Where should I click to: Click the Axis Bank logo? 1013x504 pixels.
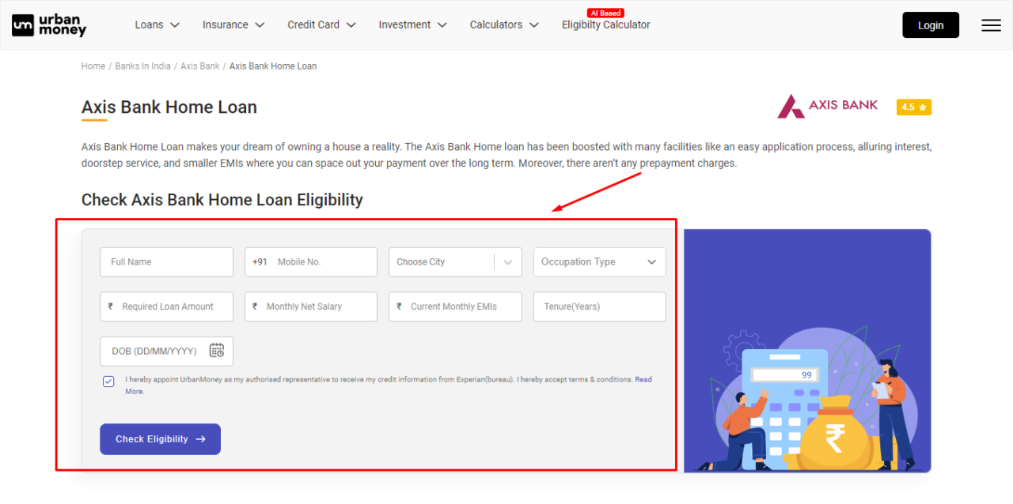pyautogui.click(x=828, y=106)
